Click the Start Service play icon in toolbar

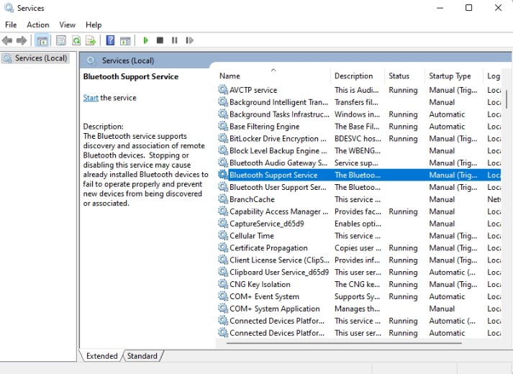point(146,41)
